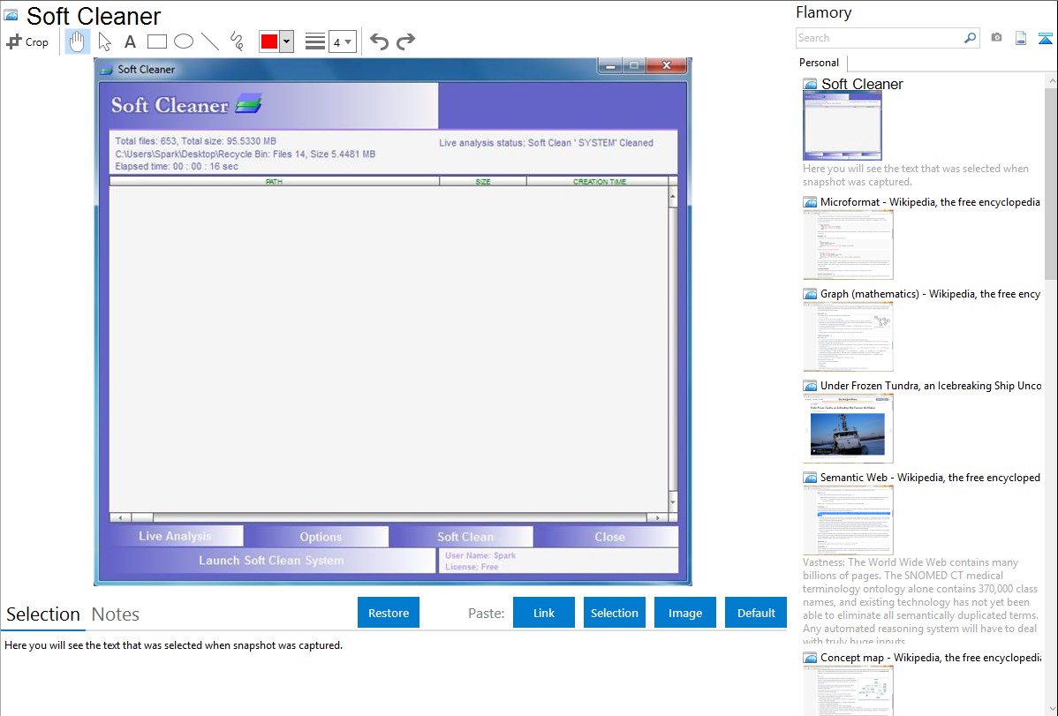Click the Microformat - Wikipedia title
The width and height of the screenshot is (1058, 716).
pyautogui.click(x=930, y=202)
